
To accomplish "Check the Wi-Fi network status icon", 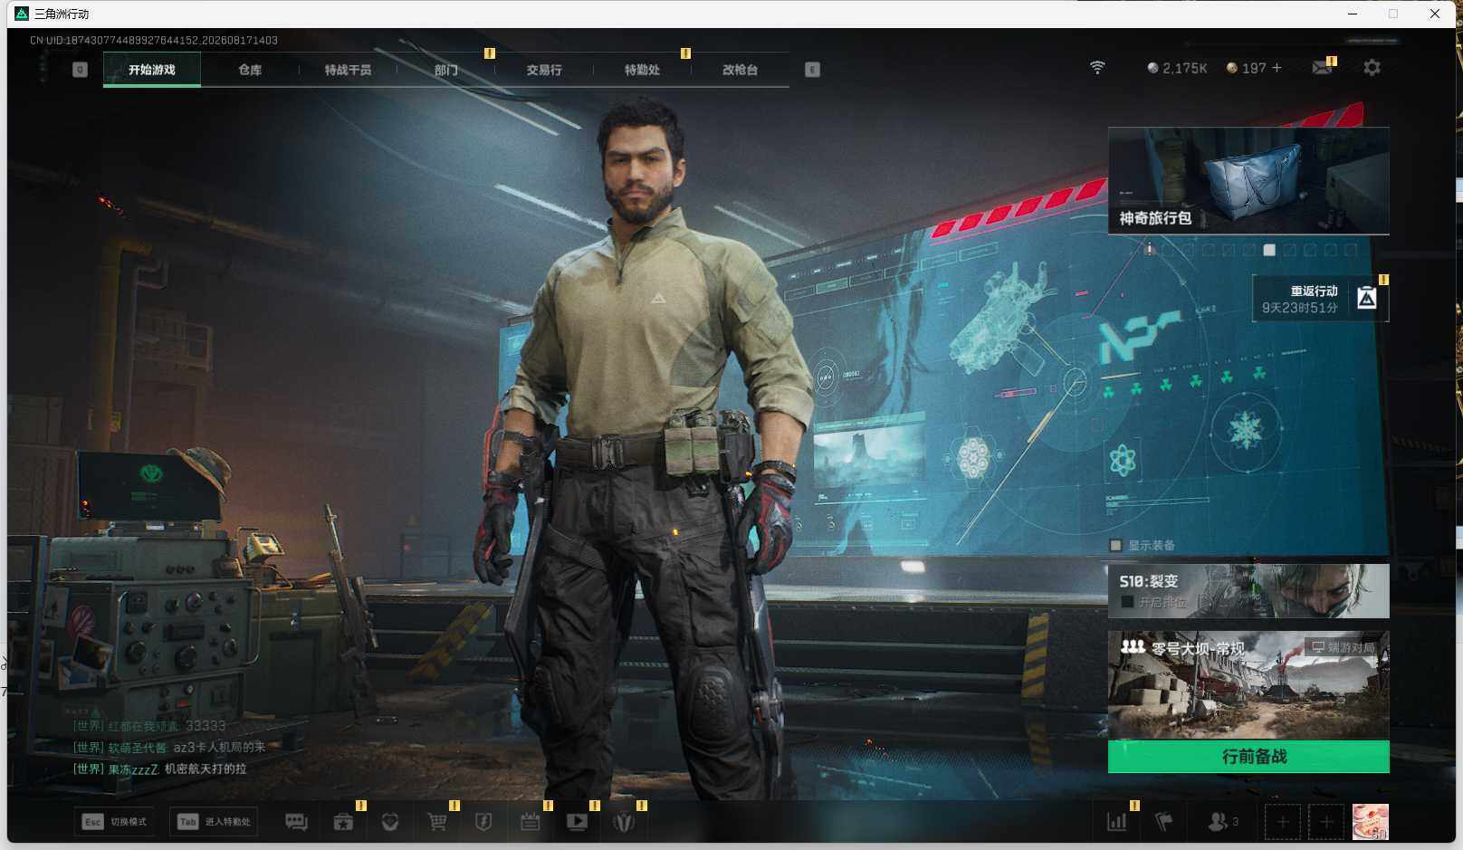I will click(1097, 68).
